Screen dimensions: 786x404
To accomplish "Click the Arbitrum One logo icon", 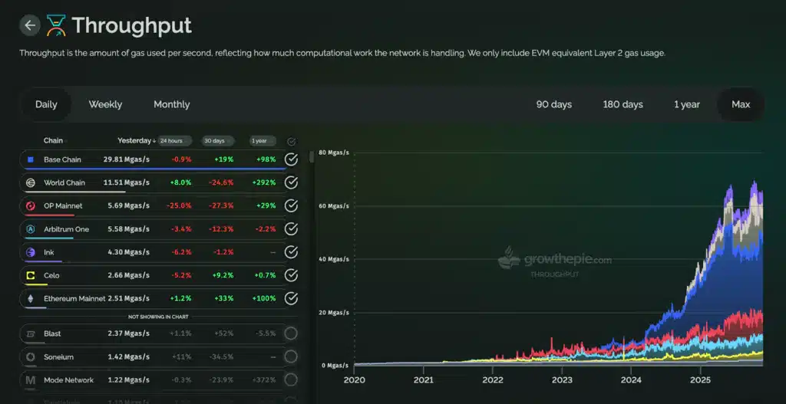I will click(x=31, y=229).
